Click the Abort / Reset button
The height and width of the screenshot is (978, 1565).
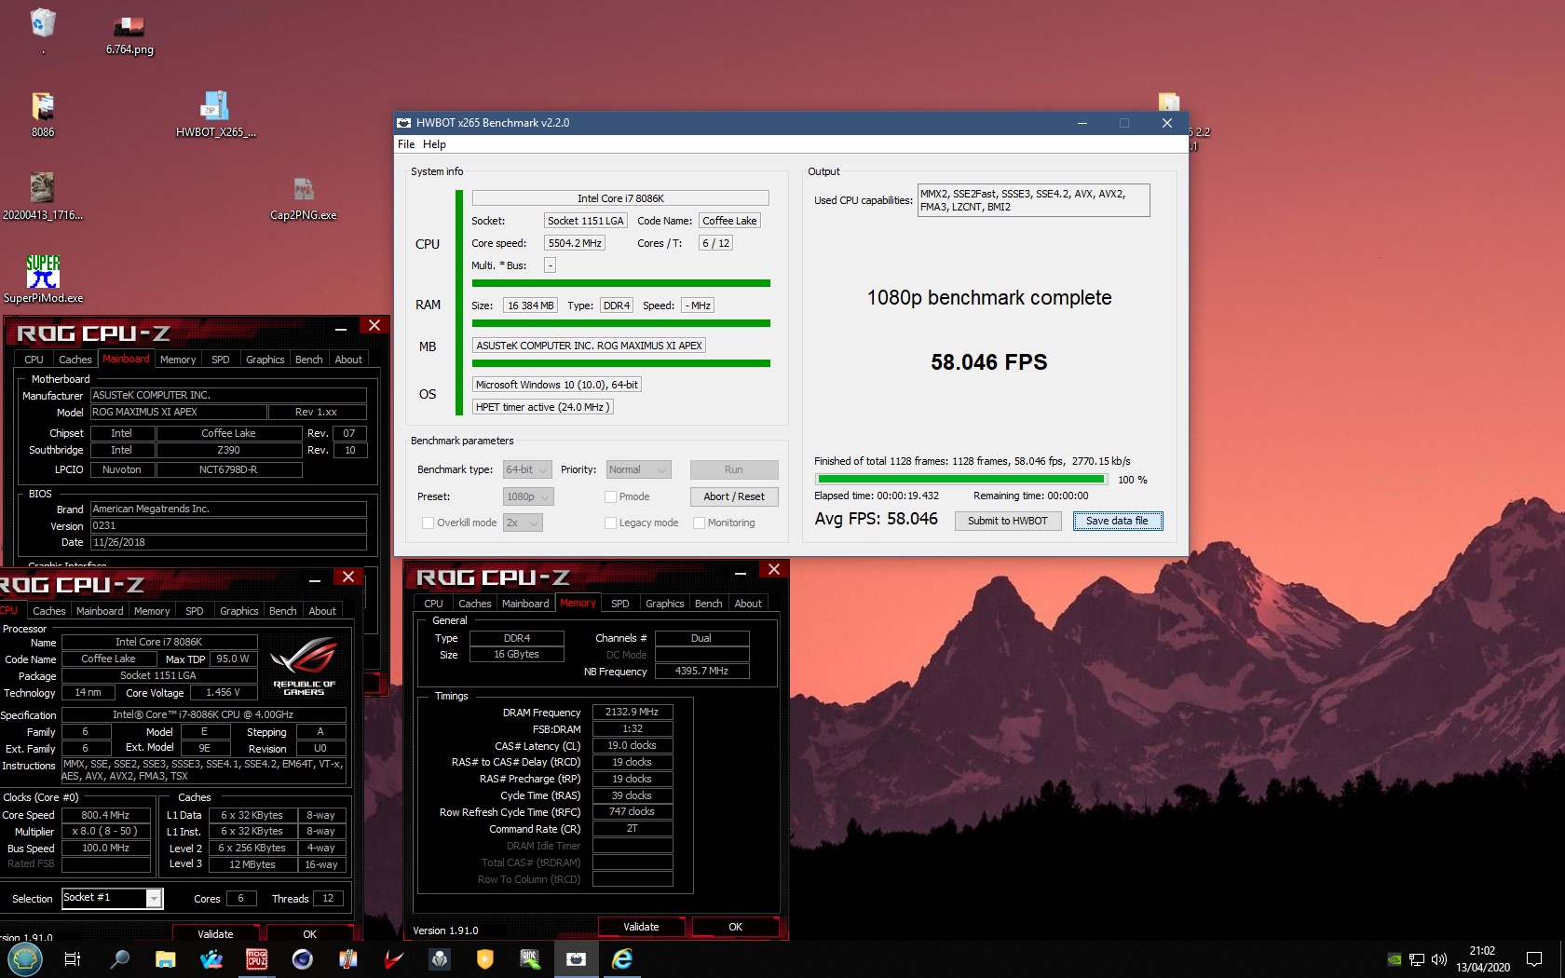pyautogui.click(x=734, y=497)
